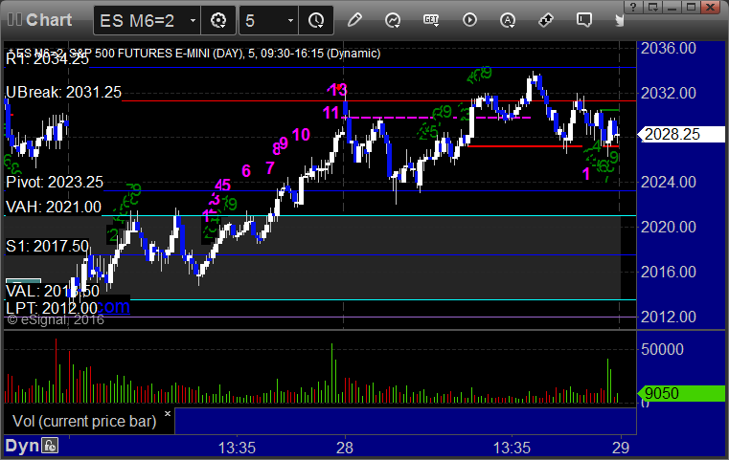Select the pencil drawing tools icon
Image resolution: width=729 pixels, height=460 pixels.
pos(354,20)
